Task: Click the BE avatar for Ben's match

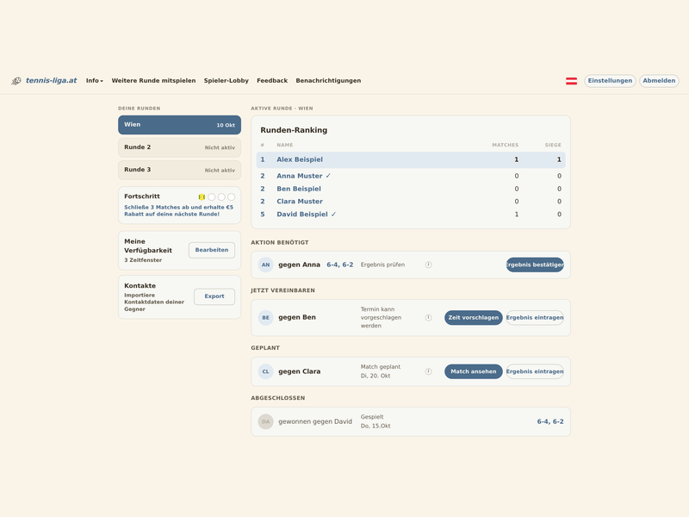Action: tap(266, 317)
